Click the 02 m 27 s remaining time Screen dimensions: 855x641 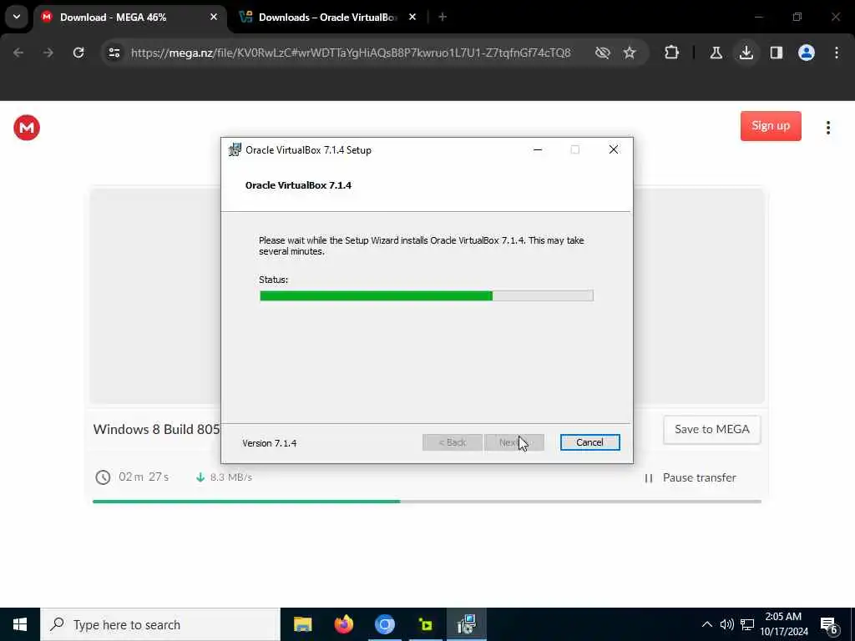pos(144,477)
